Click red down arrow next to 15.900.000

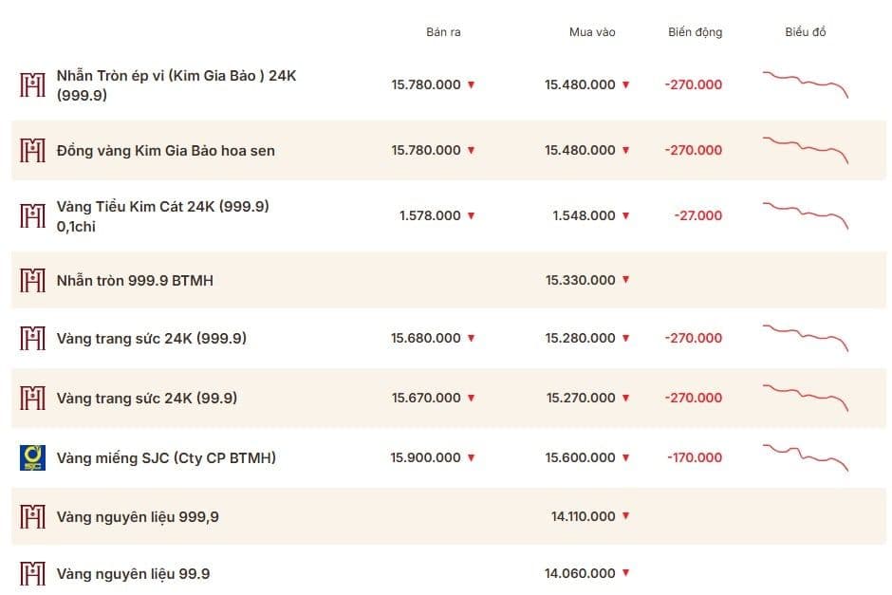click(x=471, y=457)
